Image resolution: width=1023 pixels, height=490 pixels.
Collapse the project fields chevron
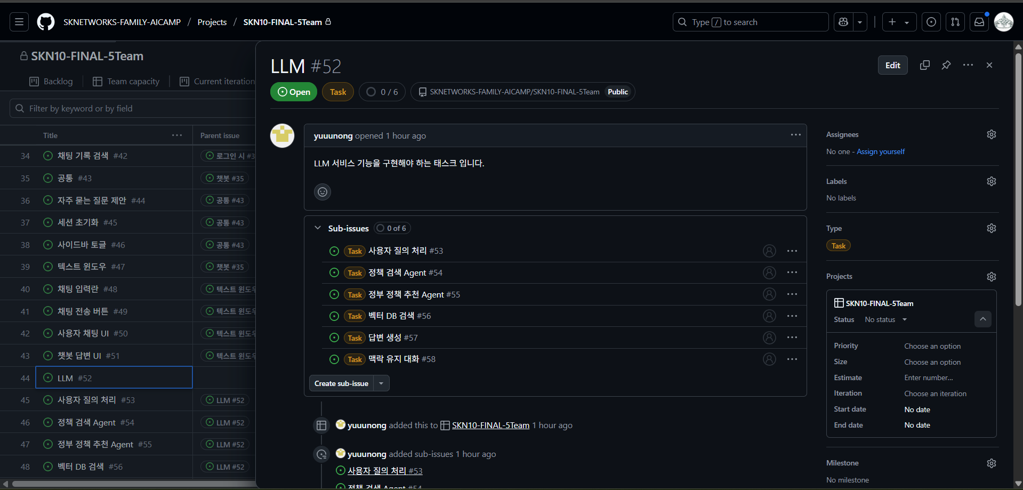(x=983, y=319)
